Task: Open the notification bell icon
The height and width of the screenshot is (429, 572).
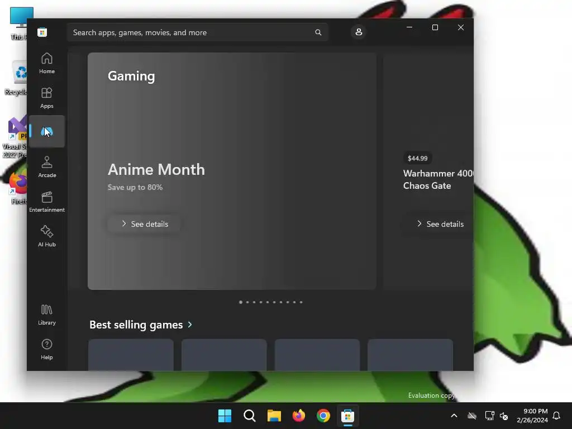Action: [x=556, y=416]
